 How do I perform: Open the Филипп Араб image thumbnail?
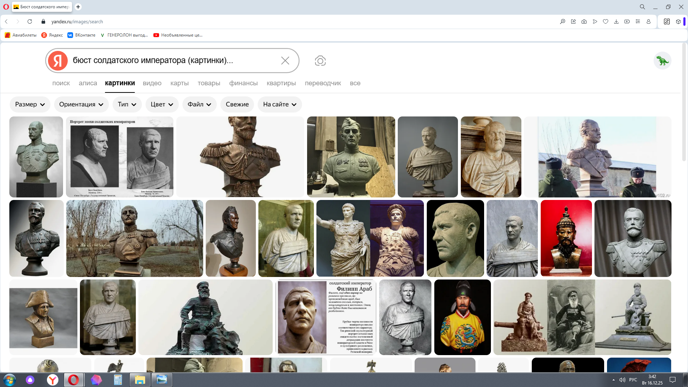click(325, 317)
